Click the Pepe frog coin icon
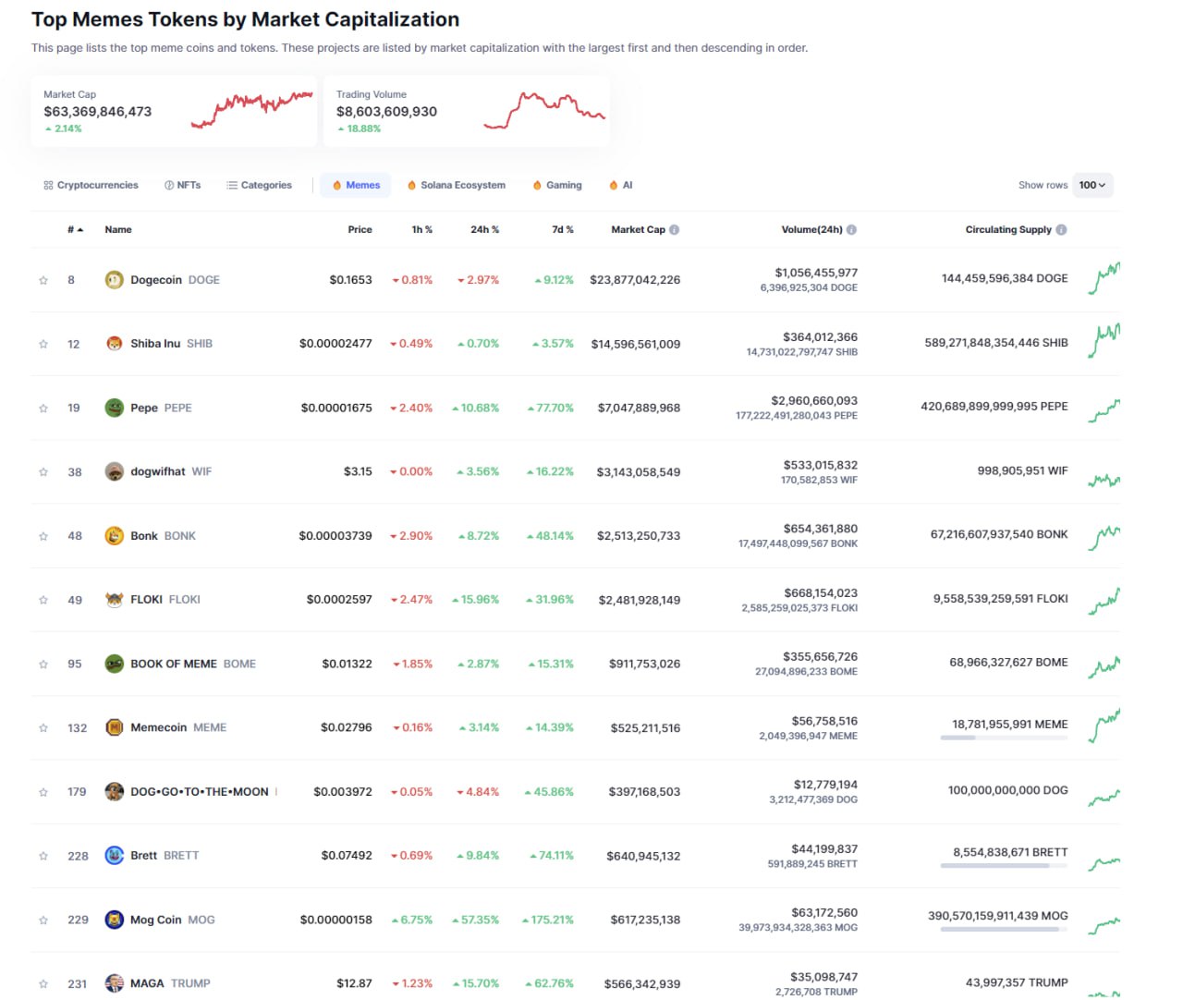 114,408
